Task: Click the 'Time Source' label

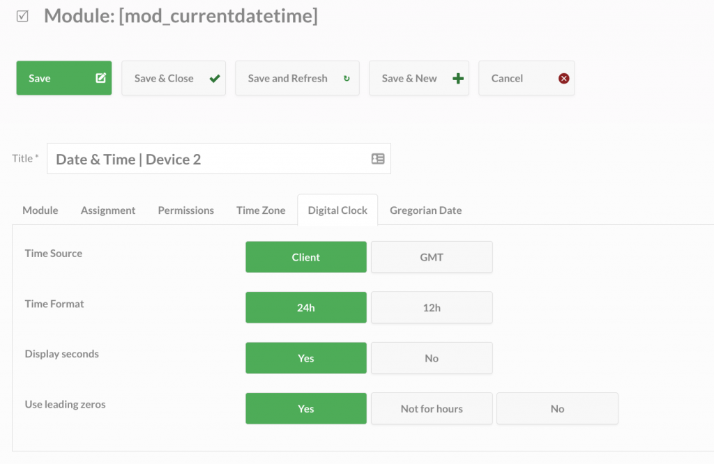Action: (x=54, y=254)
